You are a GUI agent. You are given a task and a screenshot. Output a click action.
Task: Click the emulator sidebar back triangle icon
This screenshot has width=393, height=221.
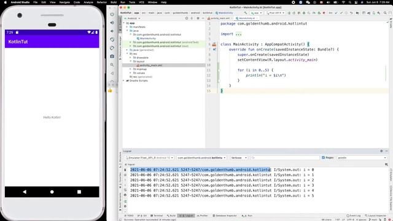pos(112,73)
